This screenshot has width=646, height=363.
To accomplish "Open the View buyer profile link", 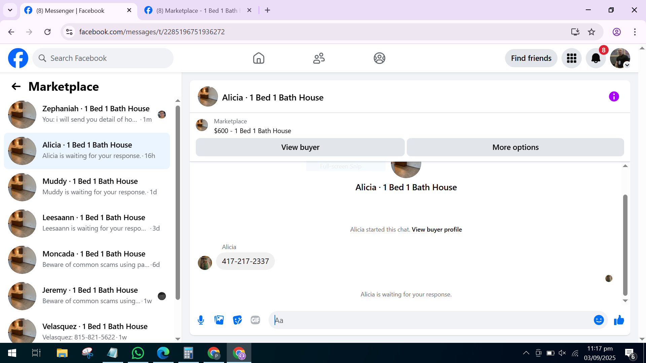I will pos(437,230).
